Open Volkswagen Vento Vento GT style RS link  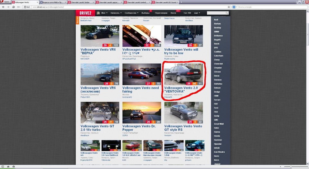point(183,128)
